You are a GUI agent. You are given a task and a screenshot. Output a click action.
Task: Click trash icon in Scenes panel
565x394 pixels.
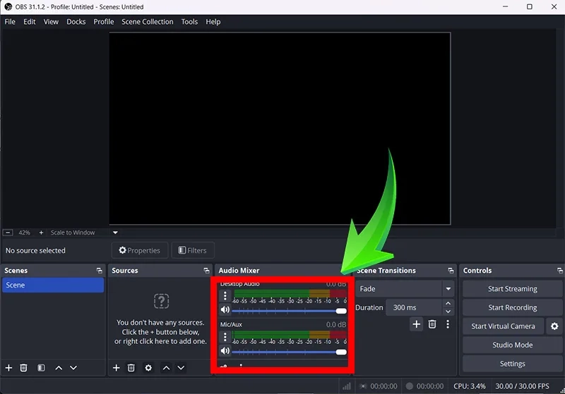pos(23,368)
